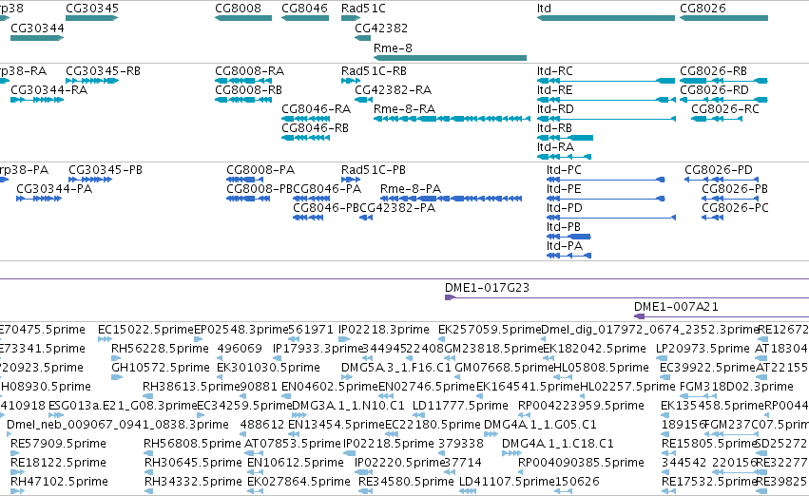The width and height of the screenshot is (809, 496).
Task: Select transcript CG8046-RB
Action: click(x=305, y=138)
